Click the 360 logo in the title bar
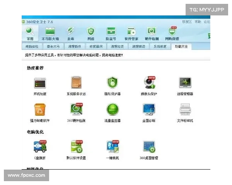Screen dimensions: 232x185 click(x=23, y=22)
